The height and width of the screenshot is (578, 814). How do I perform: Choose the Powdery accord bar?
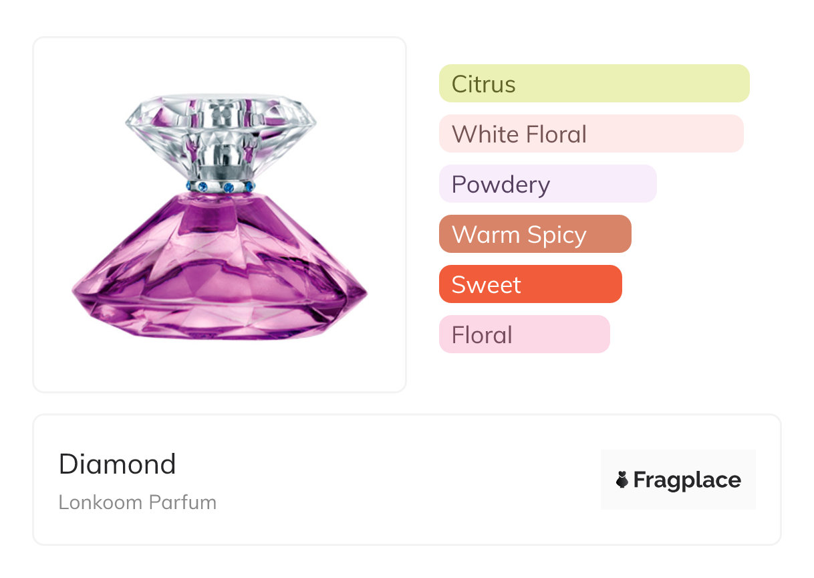(x=547, y=184)
